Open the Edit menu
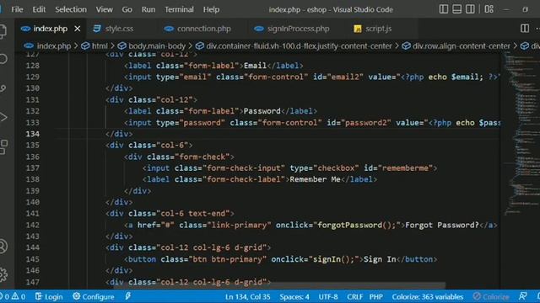The width and height of the screenshot is (540, 303). [39, 9]
